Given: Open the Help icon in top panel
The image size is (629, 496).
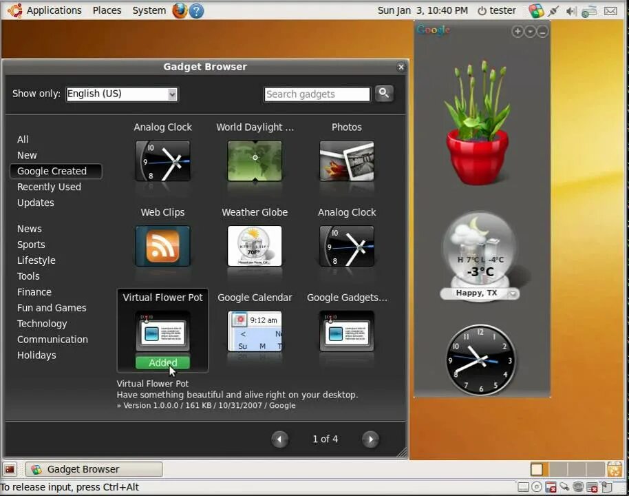Looking at the screenshot, I should pyautogui.click(x=196, y=11).
